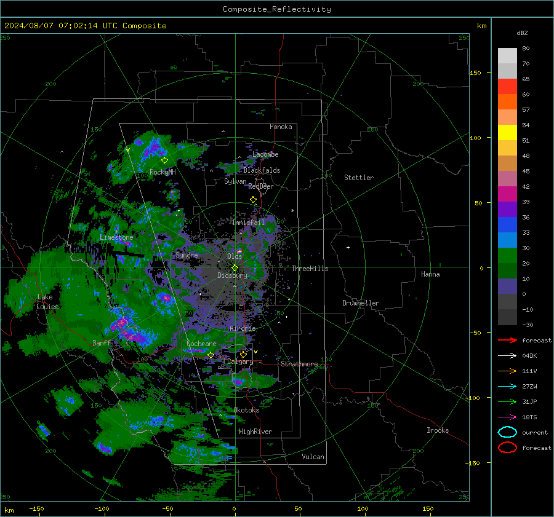This screenshot has height=517, width=554.
Task: Click the Innisfail label
Action: coord(249,223)
